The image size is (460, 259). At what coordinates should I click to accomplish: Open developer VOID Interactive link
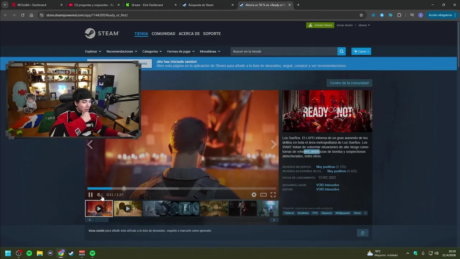pos(328,185)
